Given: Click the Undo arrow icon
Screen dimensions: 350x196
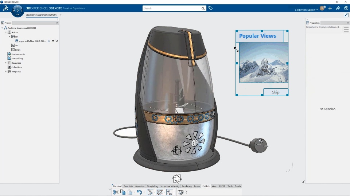Looking at the screenshot, I should pos(139,192).
